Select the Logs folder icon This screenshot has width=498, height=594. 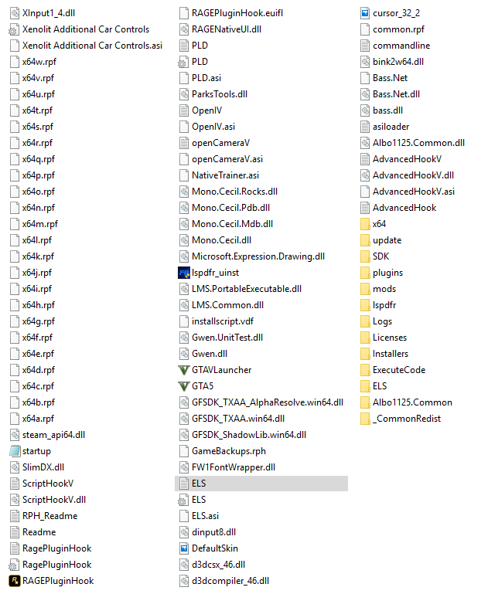pyautogui.click(x=364, y=321)
